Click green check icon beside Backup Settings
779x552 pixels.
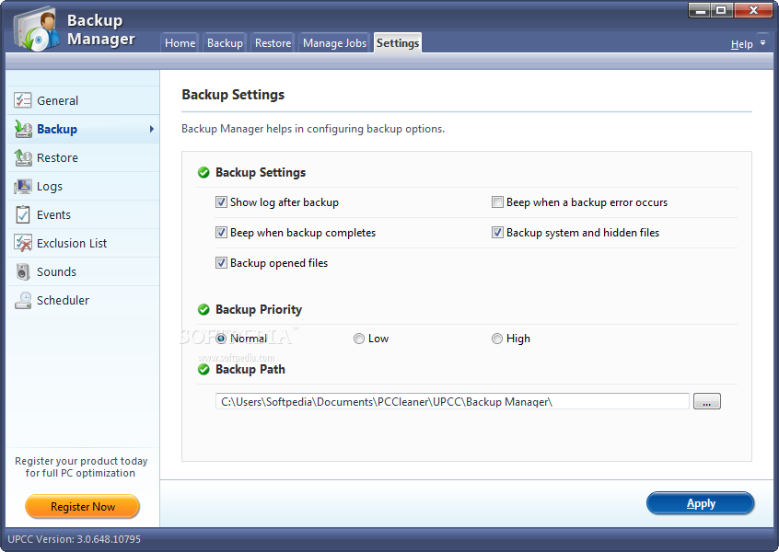pyautogui.click(x=203, y=172)
